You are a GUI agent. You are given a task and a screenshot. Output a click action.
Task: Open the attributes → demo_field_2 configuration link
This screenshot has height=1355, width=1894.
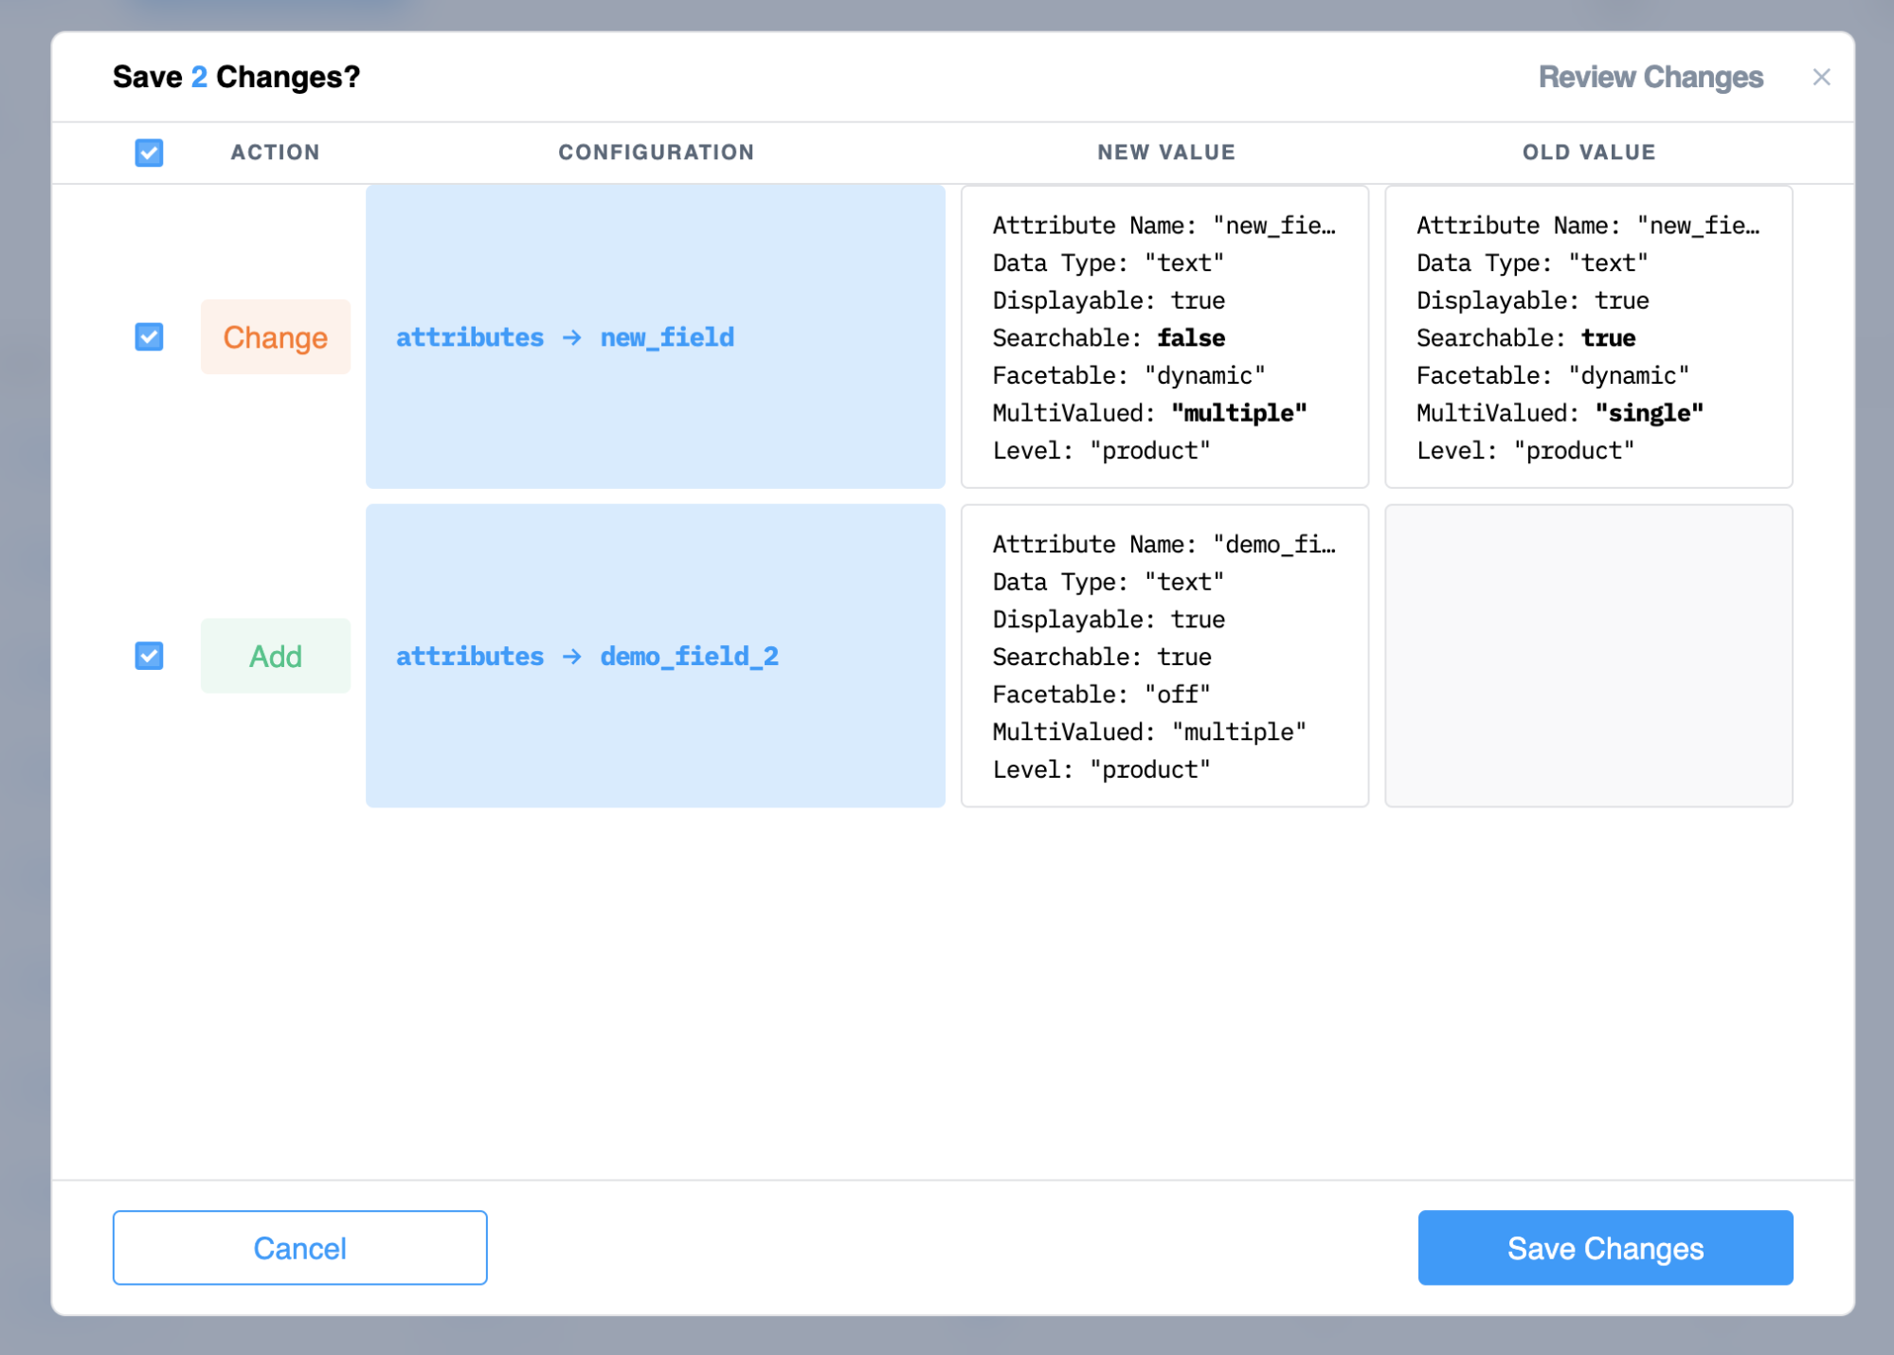click(x=586, y=656)
